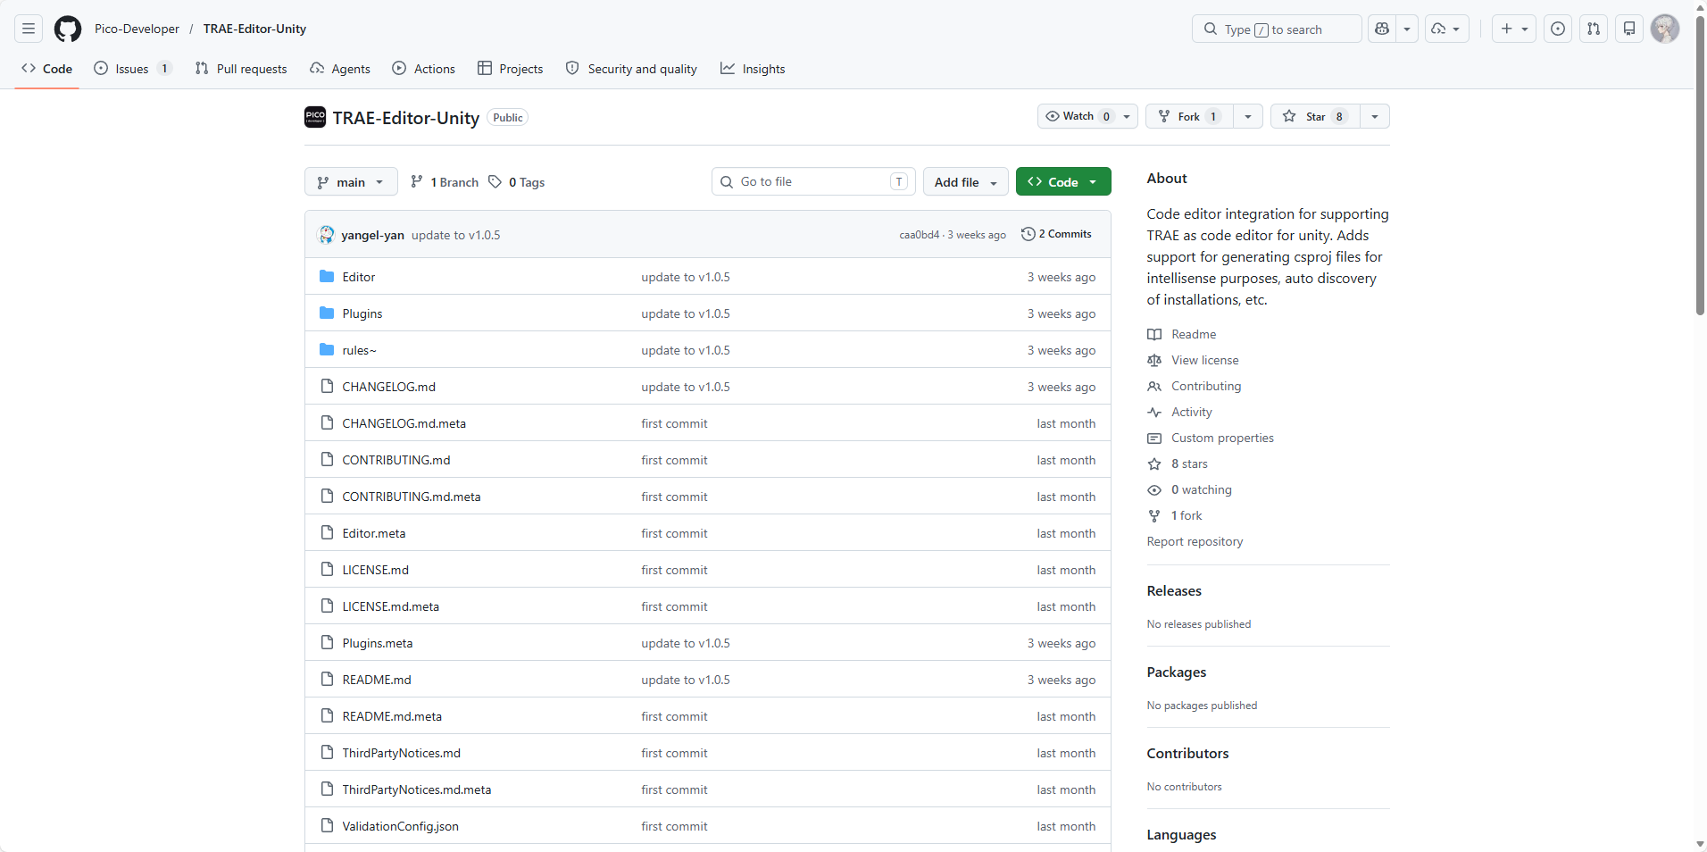The width and height of the screenshot is (1707, 852).
Task: Focus the Go to file search field
Action: point(813,181)
